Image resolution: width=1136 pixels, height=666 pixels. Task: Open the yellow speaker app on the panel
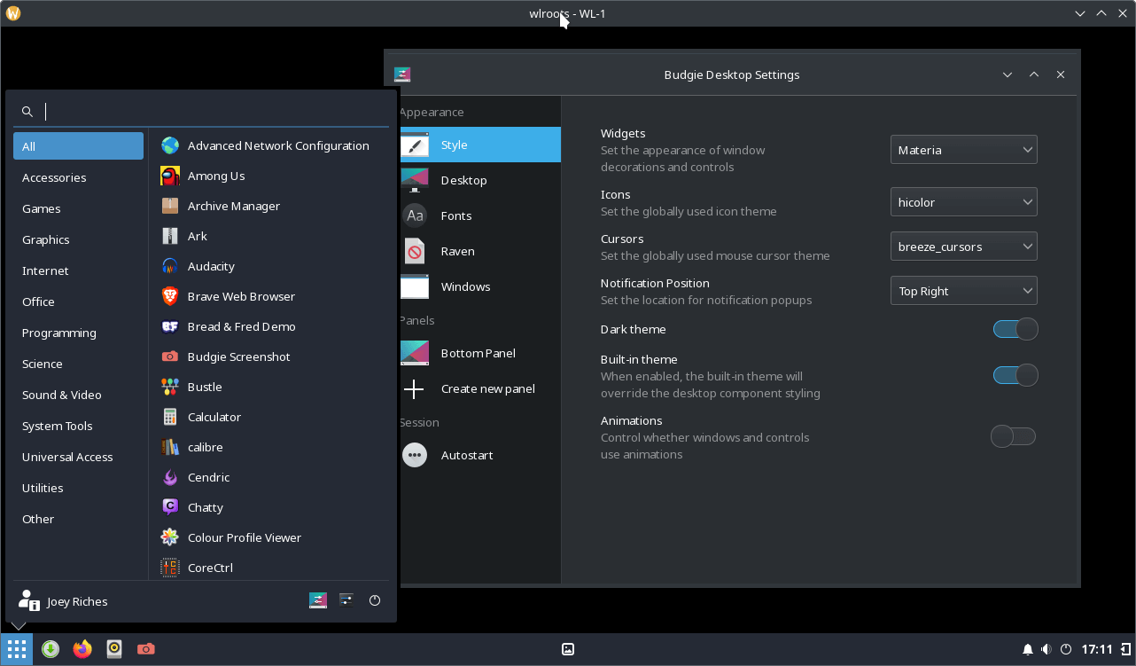point(114,649)
